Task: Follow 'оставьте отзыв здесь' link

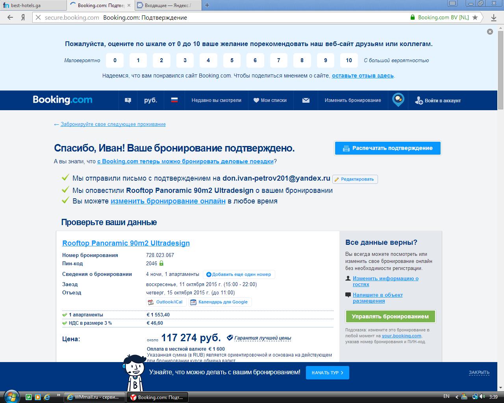Action: (x=363, y=76)
